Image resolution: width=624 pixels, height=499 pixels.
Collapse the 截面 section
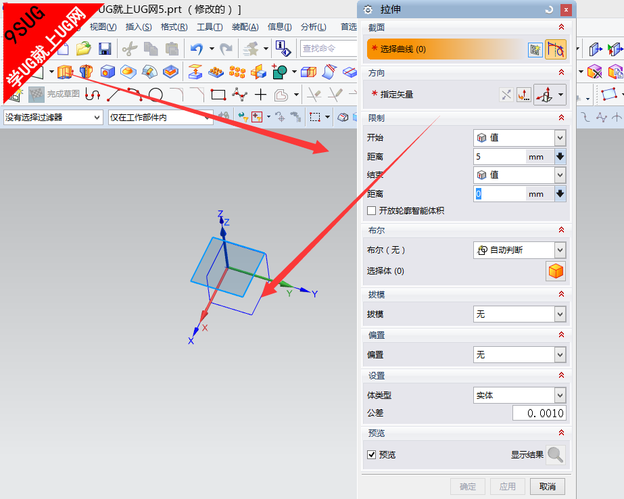[562, 27]
